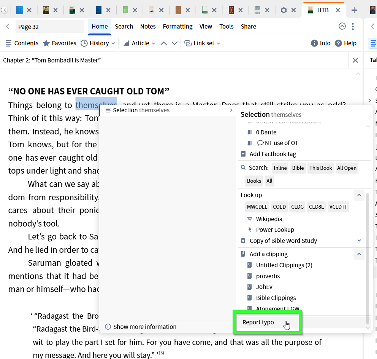Collapse the Look up section

[359, 195]
